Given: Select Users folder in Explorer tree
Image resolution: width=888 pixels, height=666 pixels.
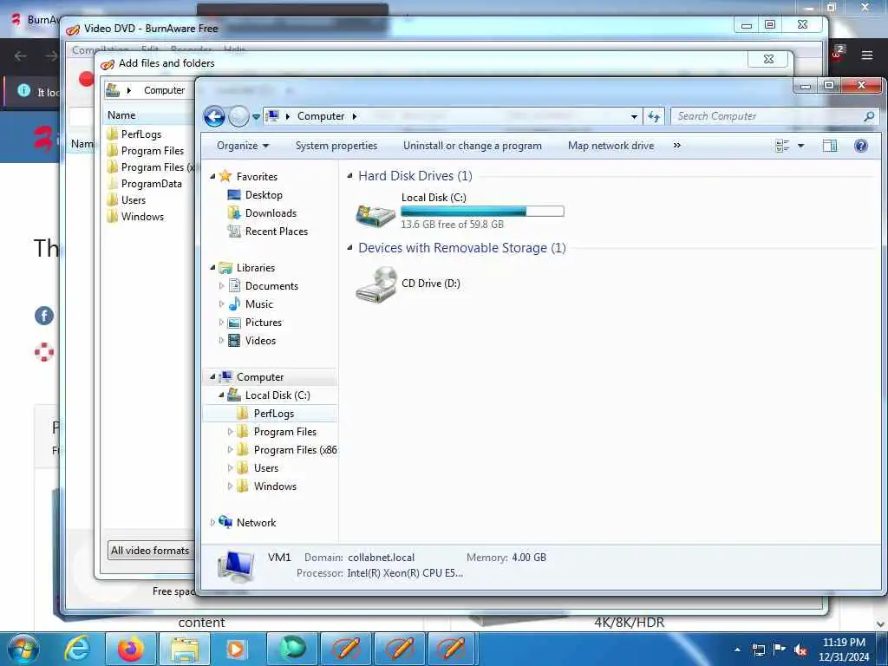Looking at the screenshot, I should tap(265, 467).
